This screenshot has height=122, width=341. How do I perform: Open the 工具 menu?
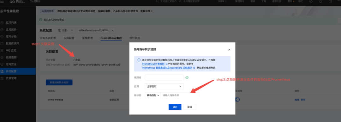[x=264, y=1]
